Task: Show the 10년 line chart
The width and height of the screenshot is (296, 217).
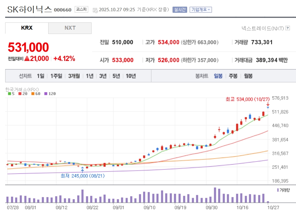Action: [131, 76]
